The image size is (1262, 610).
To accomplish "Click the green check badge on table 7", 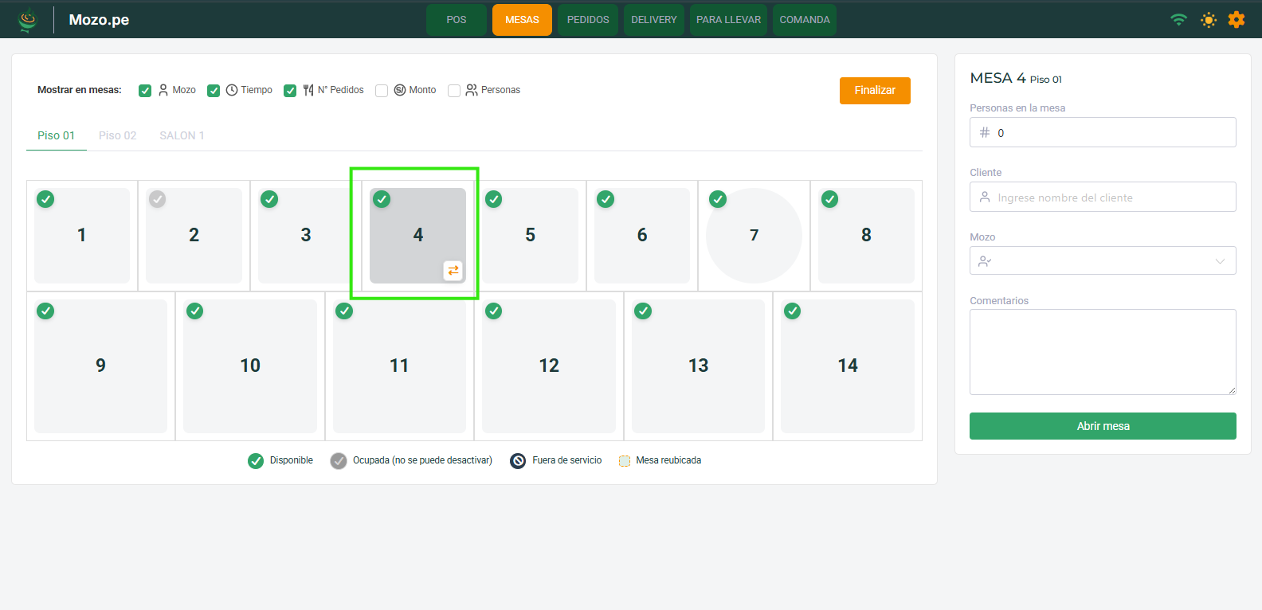I will pos(718,199).
